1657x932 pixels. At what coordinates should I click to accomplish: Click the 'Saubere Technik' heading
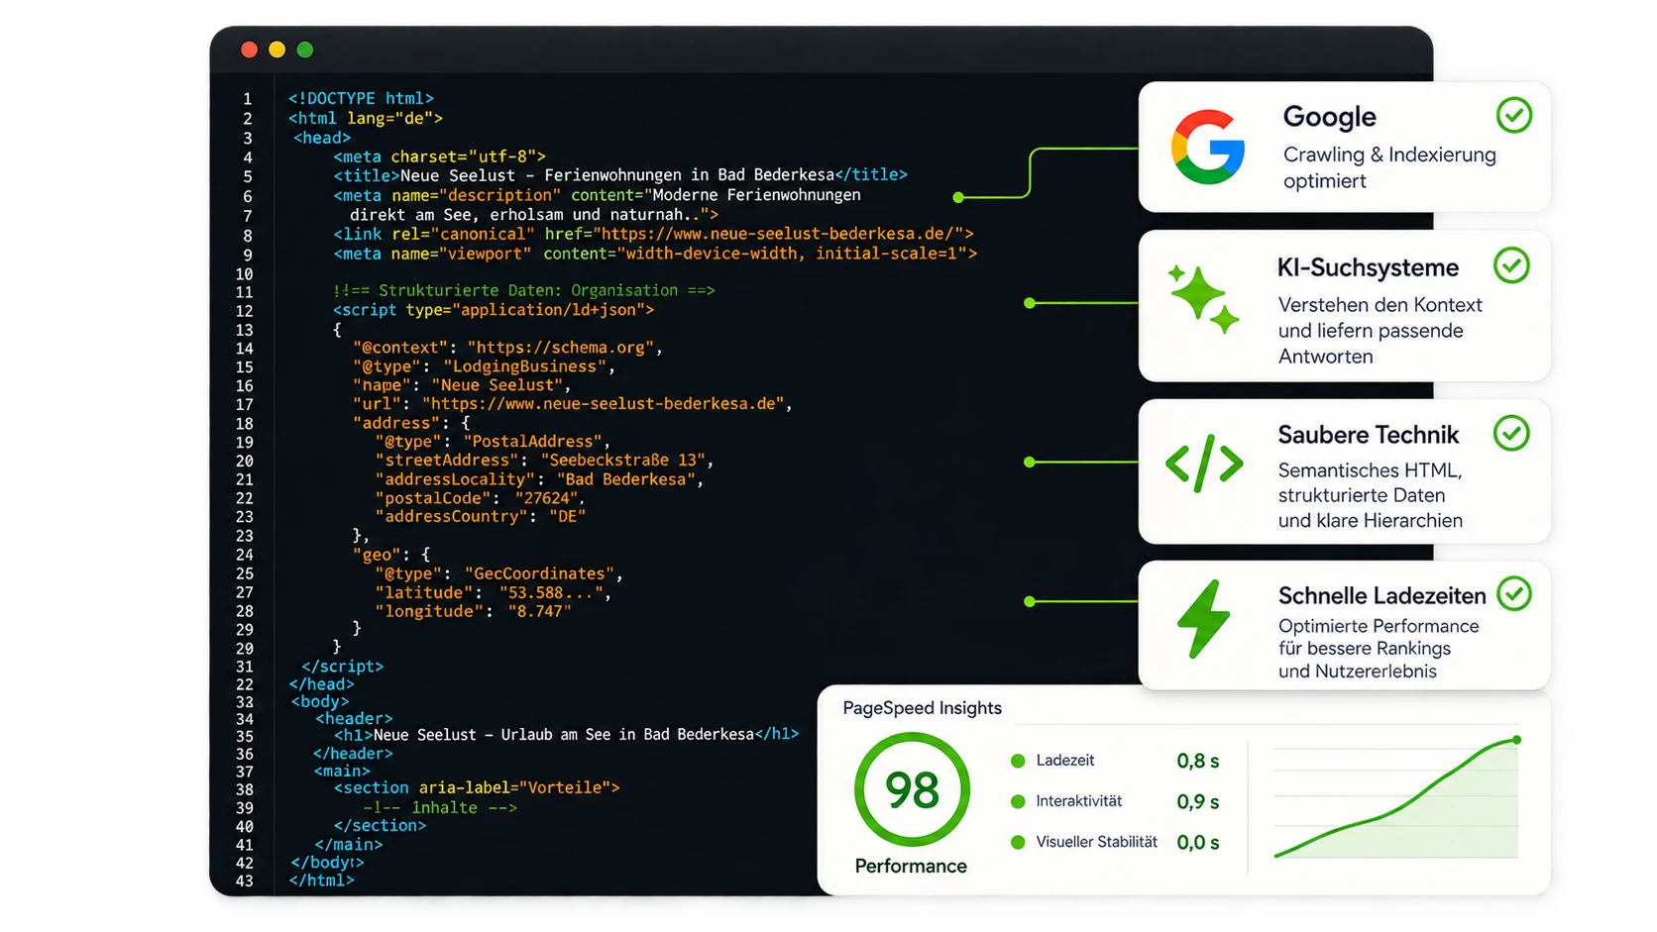point(1368,435)
